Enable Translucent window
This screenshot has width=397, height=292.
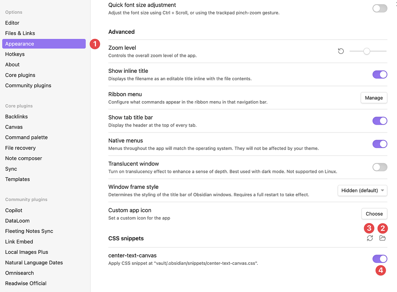point(379,167)
